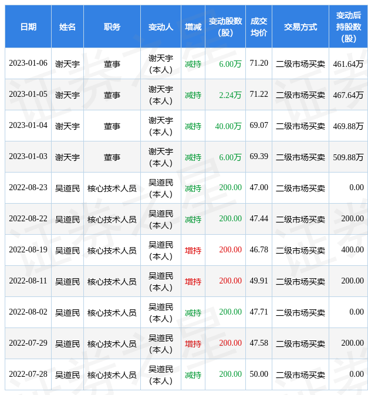Select the date 2023-01-05
Image resolution: width=368 pixels, height=395 pixels.
pyautogui.click(x=28, y=94)
